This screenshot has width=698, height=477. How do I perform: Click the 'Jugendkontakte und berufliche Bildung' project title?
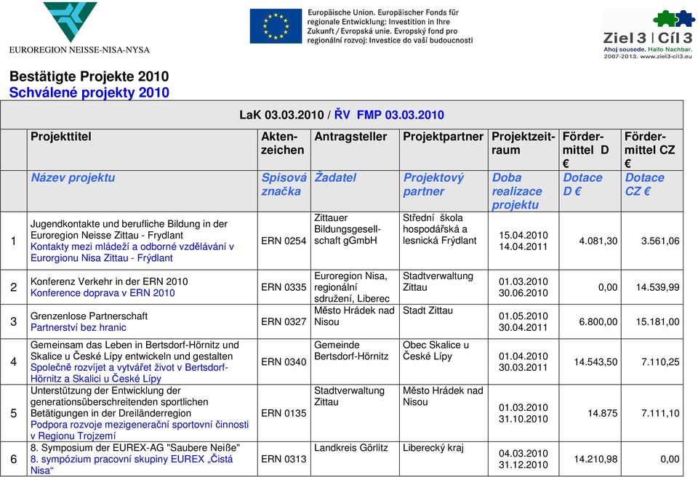pos(129,229)
